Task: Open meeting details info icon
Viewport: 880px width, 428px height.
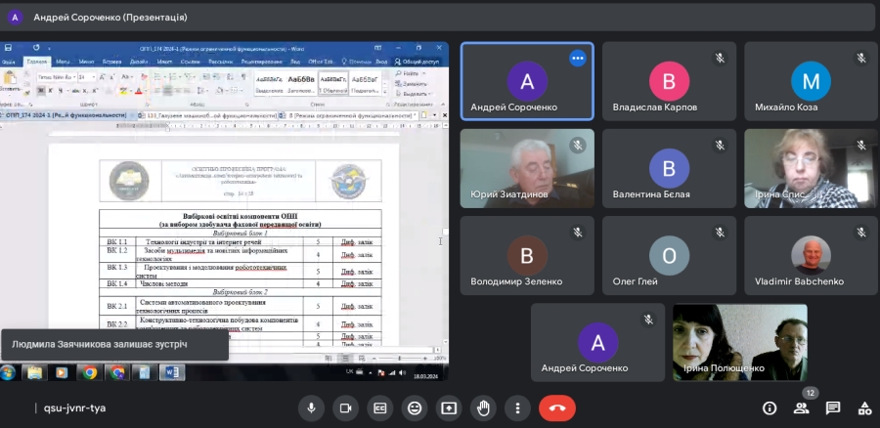Action: [x=770, y=407]
